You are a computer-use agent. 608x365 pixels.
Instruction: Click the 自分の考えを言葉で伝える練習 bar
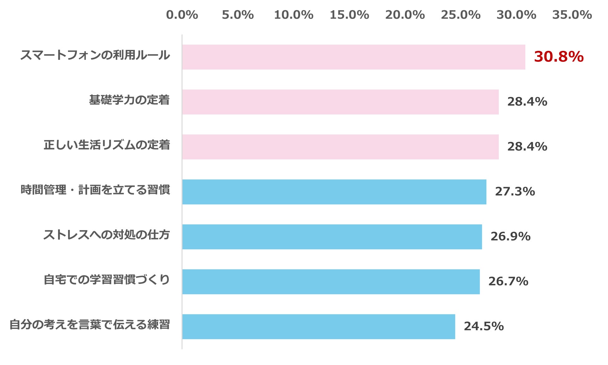319,327
